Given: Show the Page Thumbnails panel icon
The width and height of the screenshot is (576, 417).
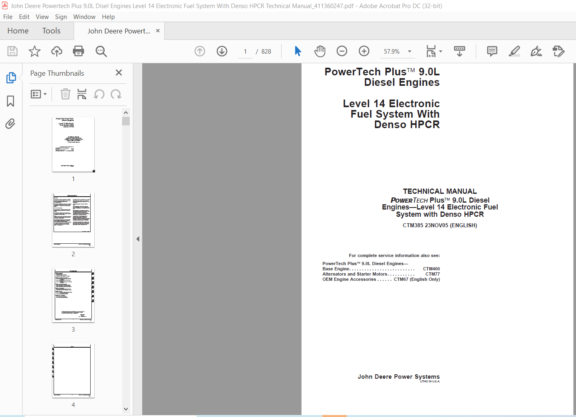Looking at the screenshot, I should point(11,78).
